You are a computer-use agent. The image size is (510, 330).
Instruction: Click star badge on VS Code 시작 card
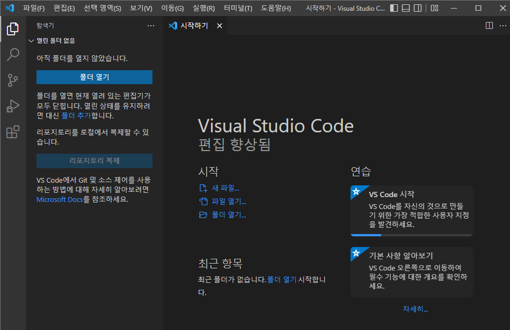point(356,191)
